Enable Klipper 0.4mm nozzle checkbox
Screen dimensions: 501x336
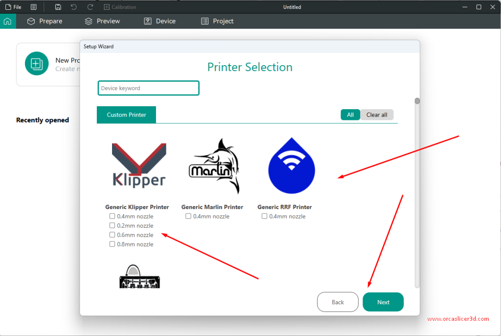pos(113,216)
